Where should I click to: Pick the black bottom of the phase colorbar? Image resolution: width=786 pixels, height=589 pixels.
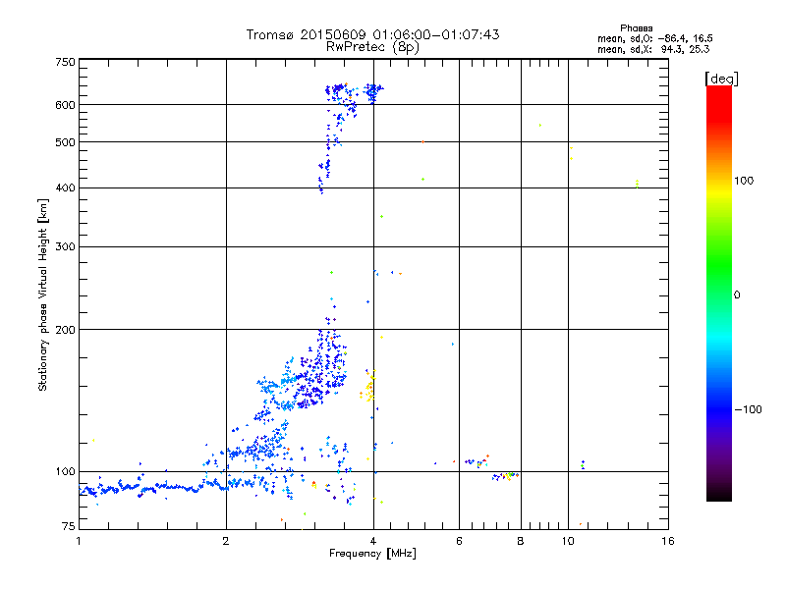click(x=719, y=494)
